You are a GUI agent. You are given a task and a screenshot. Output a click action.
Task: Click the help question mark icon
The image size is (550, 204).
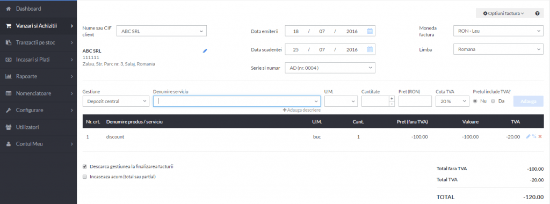[x=537, y=13]
